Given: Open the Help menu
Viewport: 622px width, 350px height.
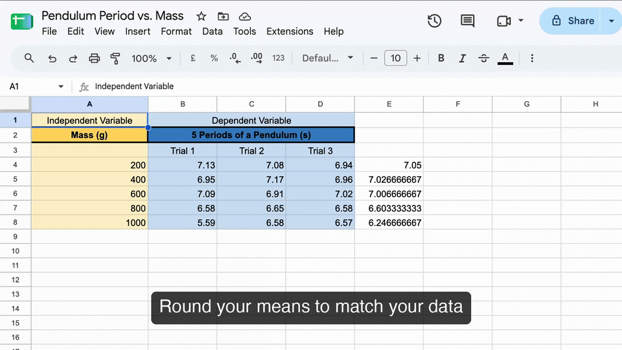Looking at the screenshot, I should tap(334, 31).
